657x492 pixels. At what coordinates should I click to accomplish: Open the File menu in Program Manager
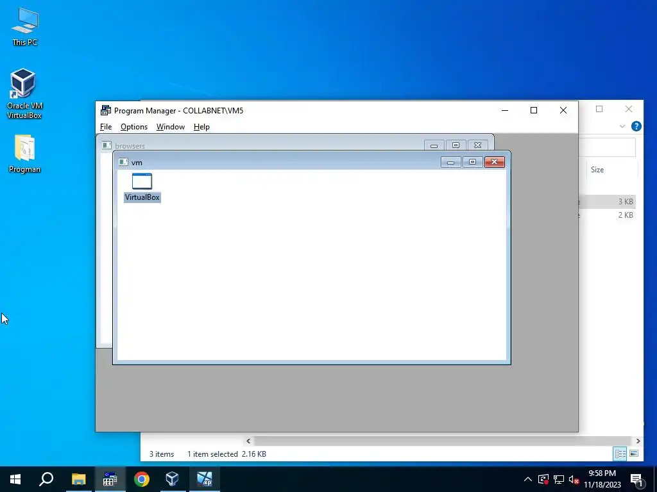pos(106,127)
